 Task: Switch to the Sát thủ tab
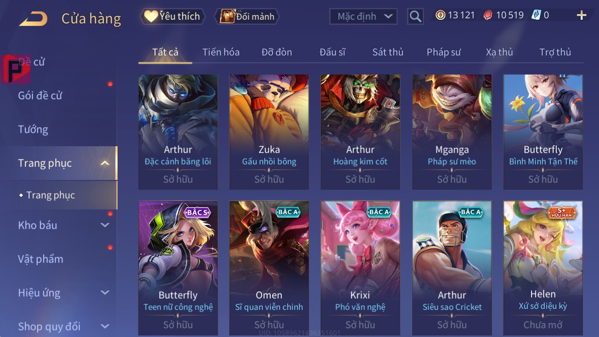(388, 52)
